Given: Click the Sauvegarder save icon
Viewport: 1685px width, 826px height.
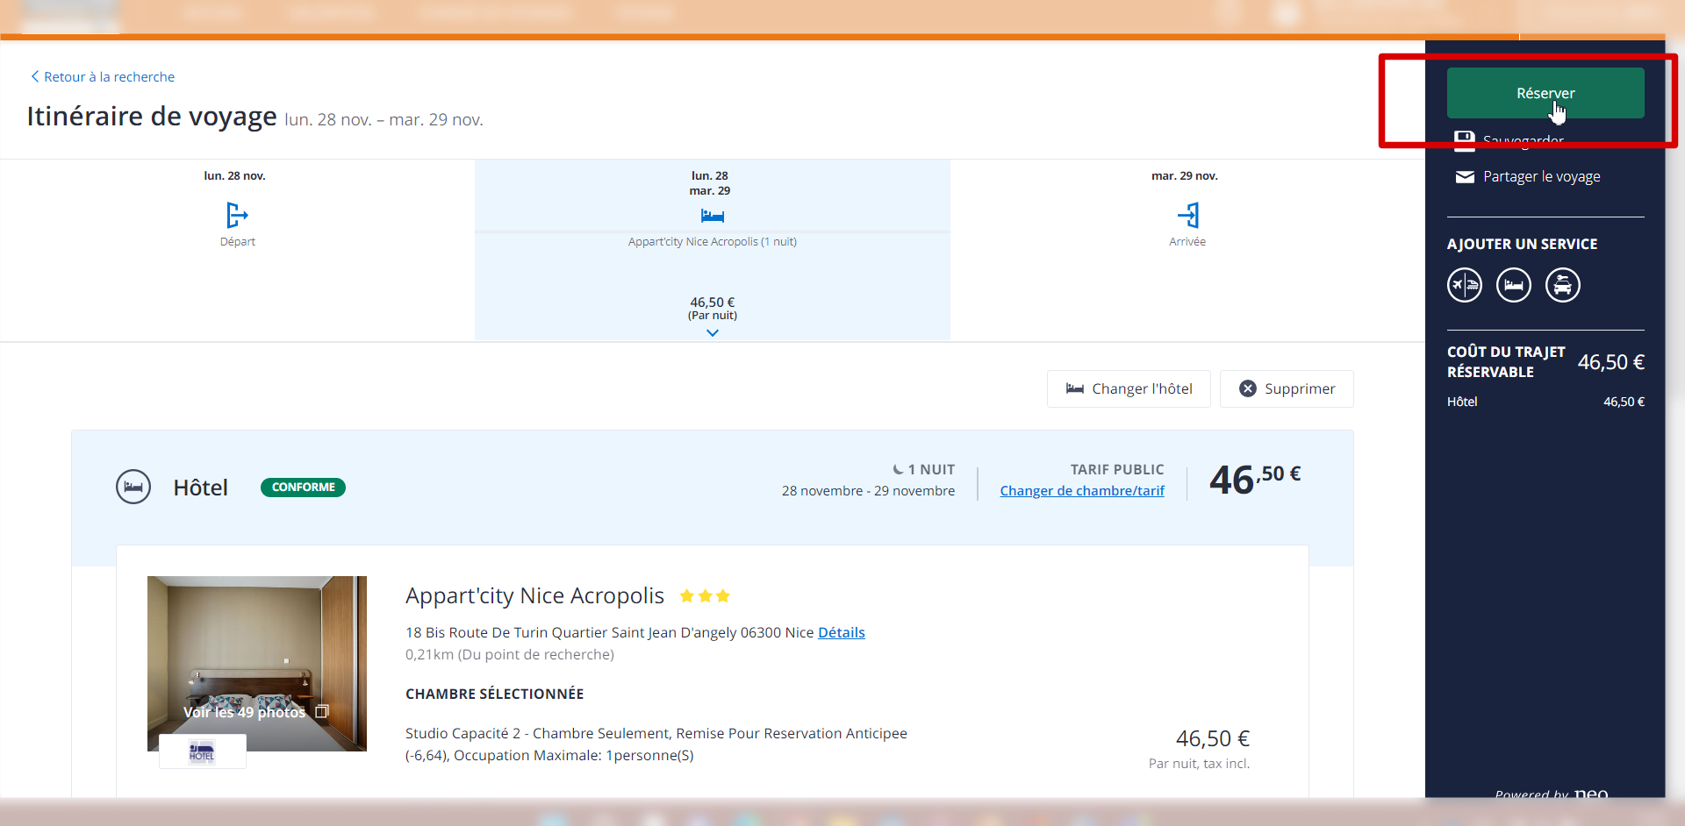Looking at the screenshot, I should (1465, 139).
